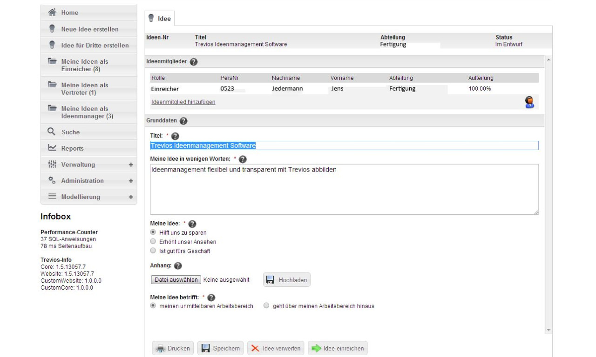Click the lines icon next to Modellierung
The height and width of the screenshot is (357, 596).
point(52,196)
